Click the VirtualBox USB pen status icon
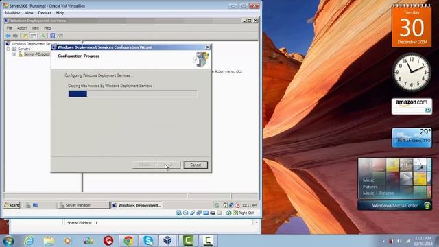439x247 pixels. 192,213
